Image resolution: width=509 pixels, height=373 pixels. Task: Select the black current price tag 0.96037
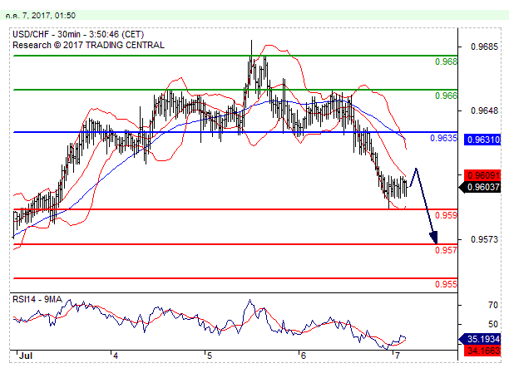tap(481, 187)
